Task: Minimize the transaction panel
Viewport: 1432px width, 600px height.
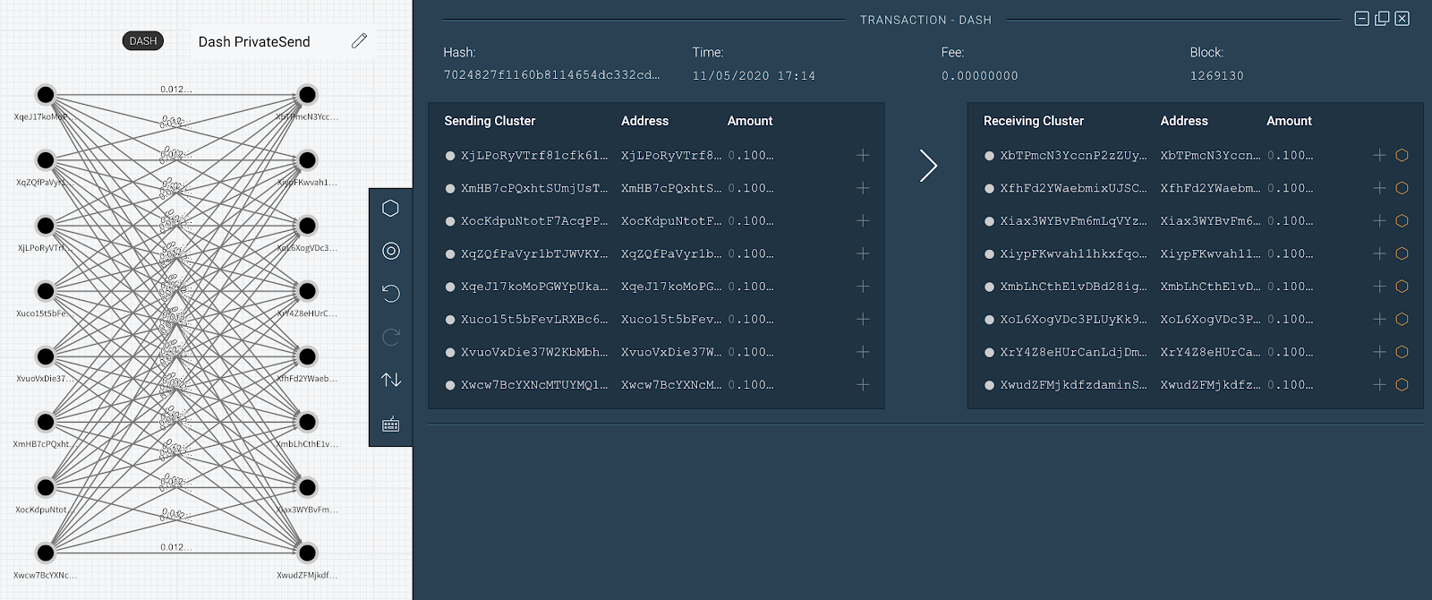Action: (x=1361, y=19)
